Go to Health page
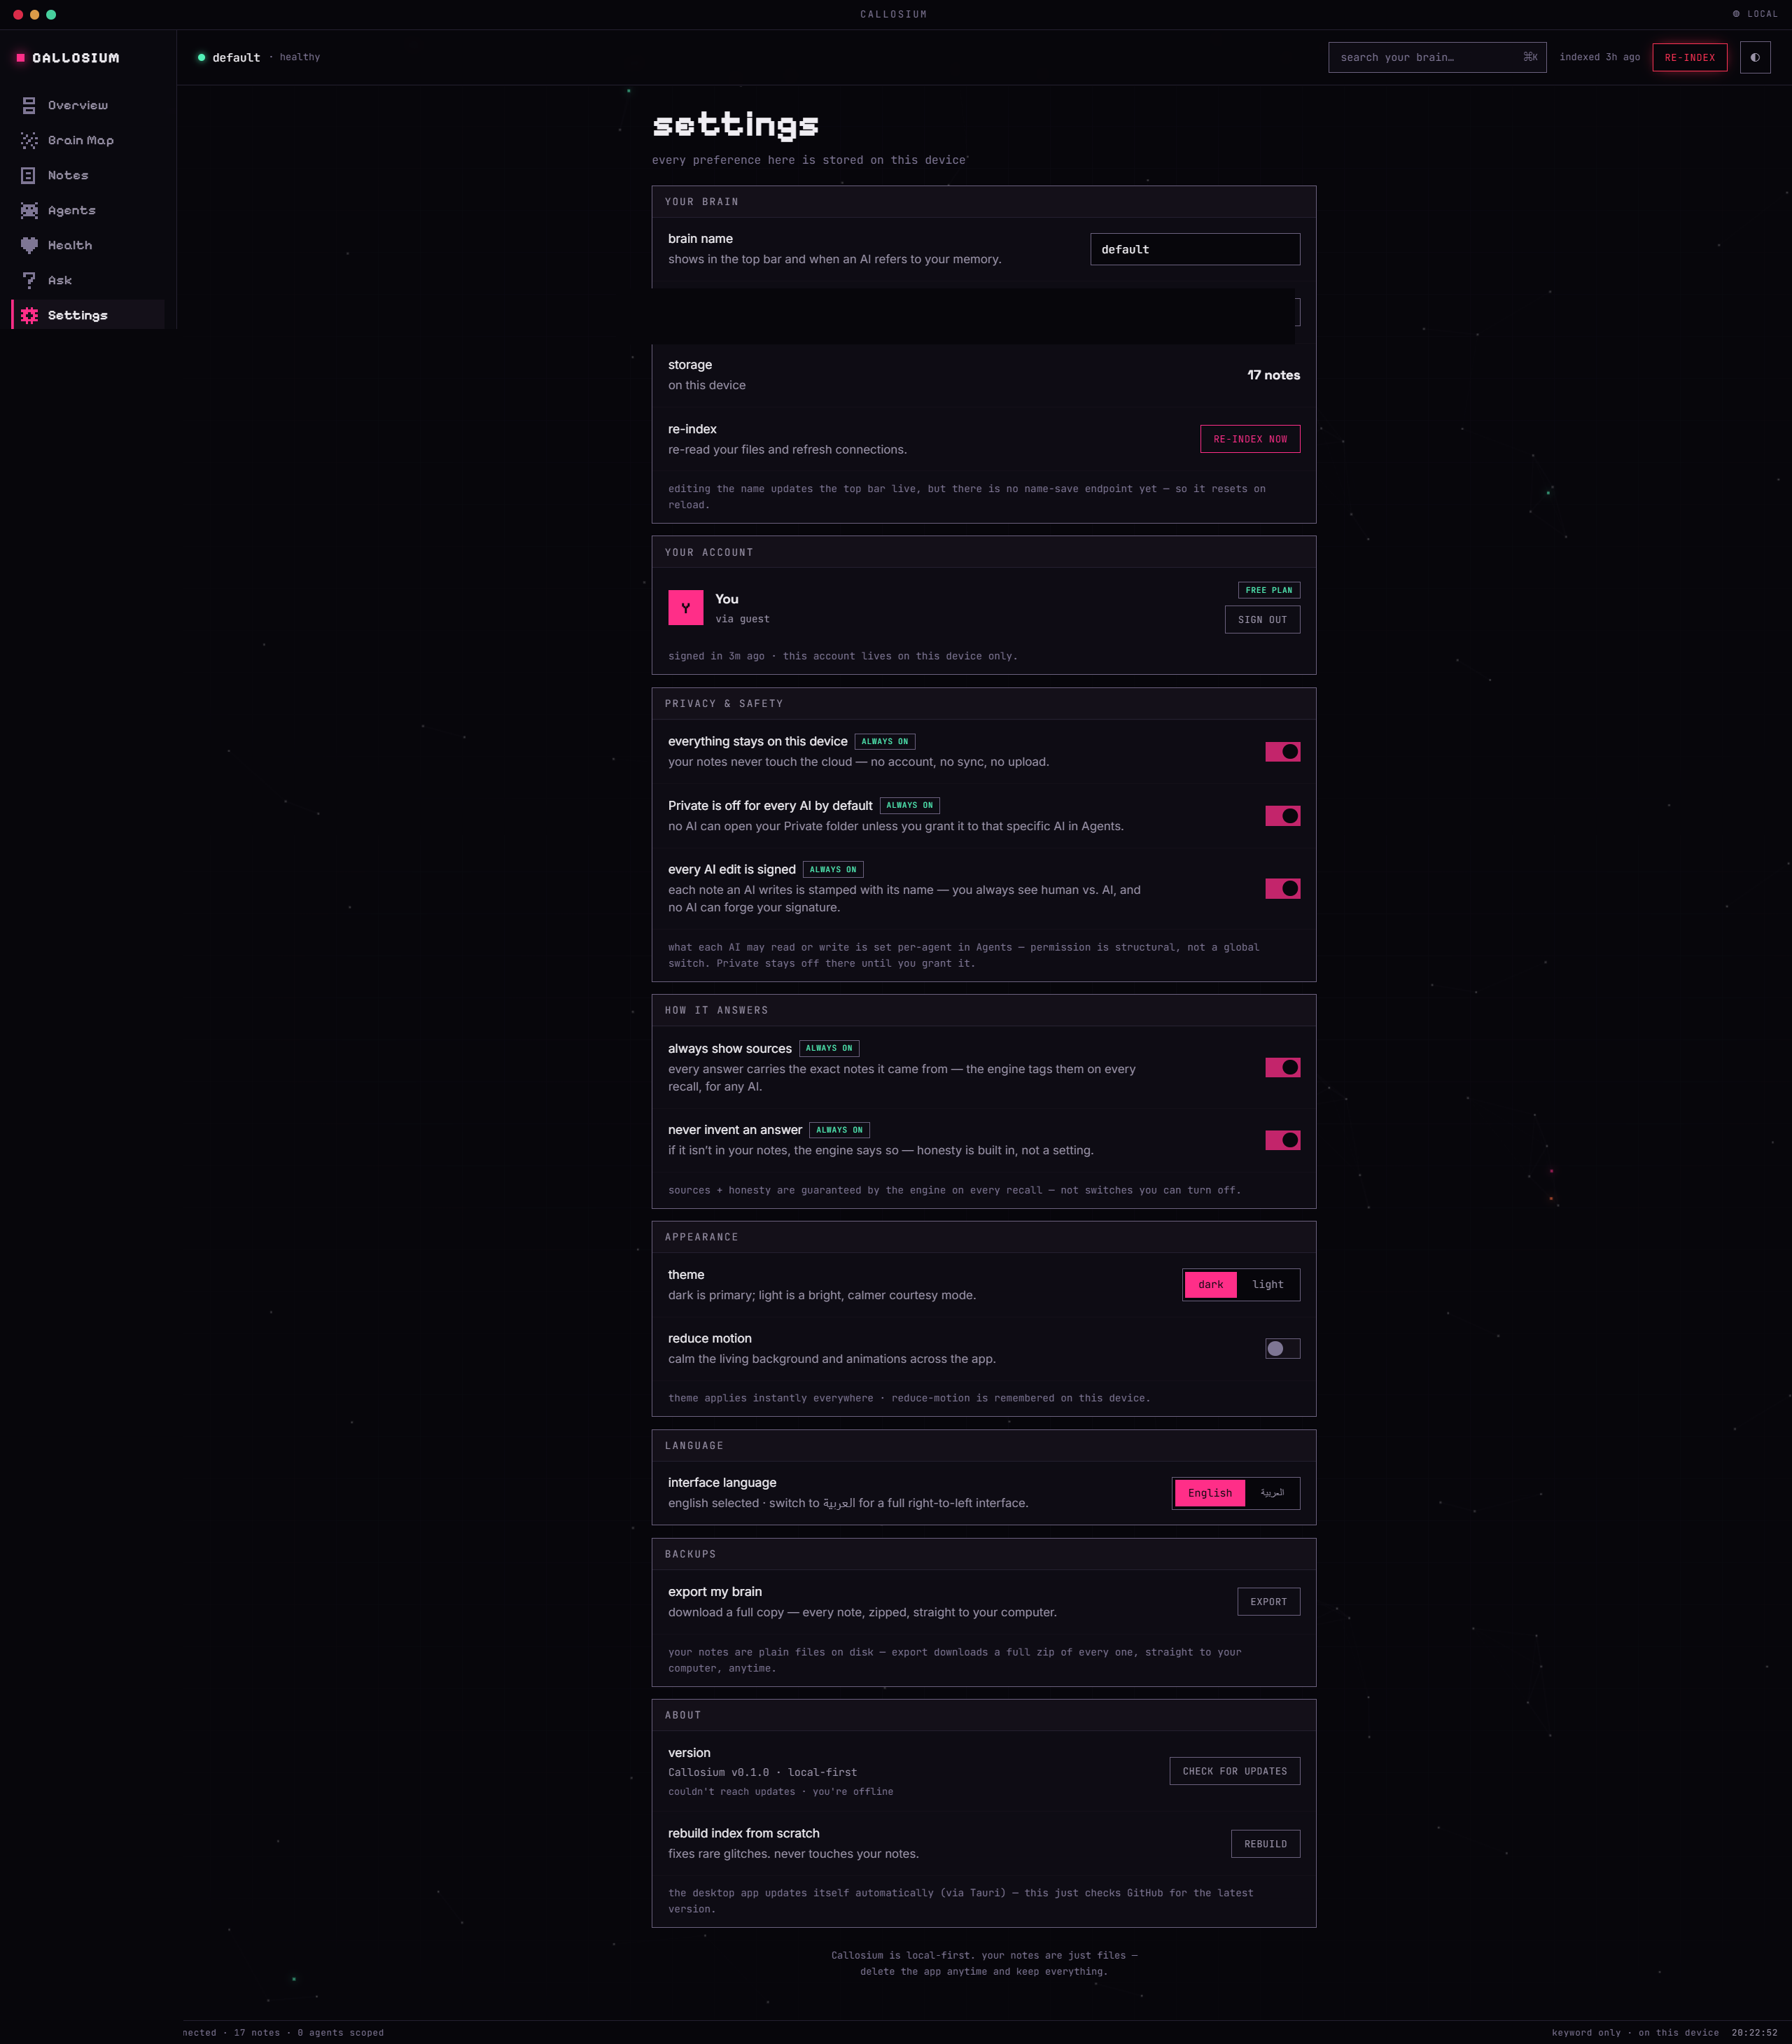 click(88, 245)
